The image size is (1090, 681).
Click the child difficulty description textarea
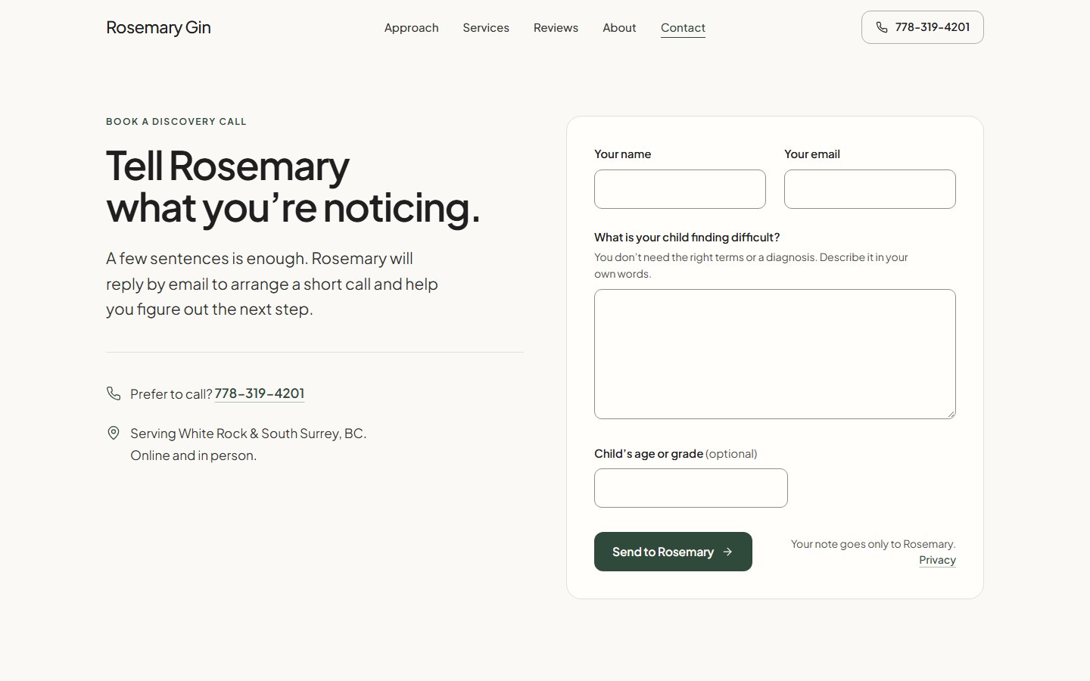pos(775,354)
